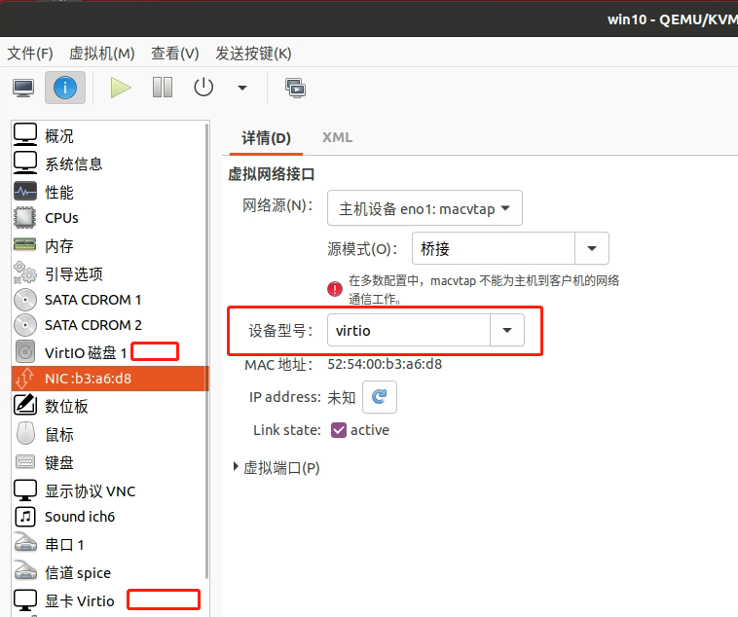Refresh the IP address
The height and width of the screenshot is (617, 738).
point(380,397)
